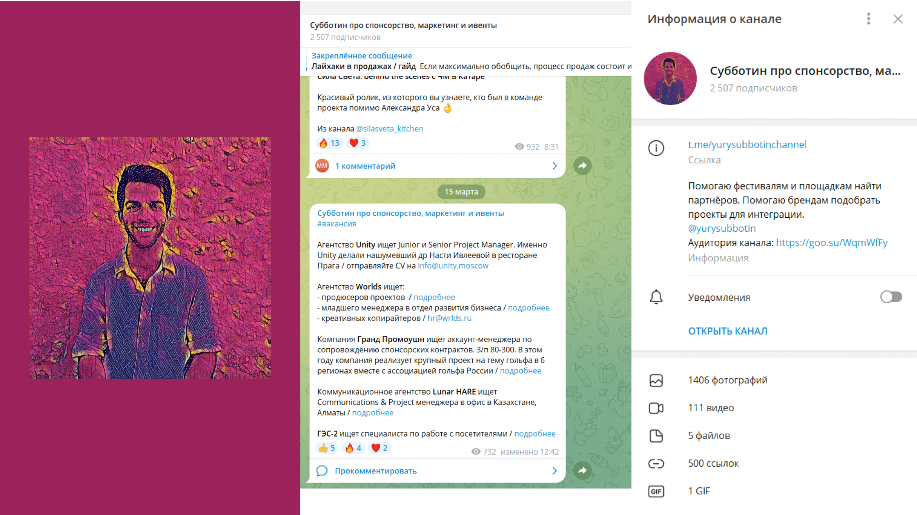Click the bell icon for notifications
Screen dimensions: 917x515
point(656,297)
